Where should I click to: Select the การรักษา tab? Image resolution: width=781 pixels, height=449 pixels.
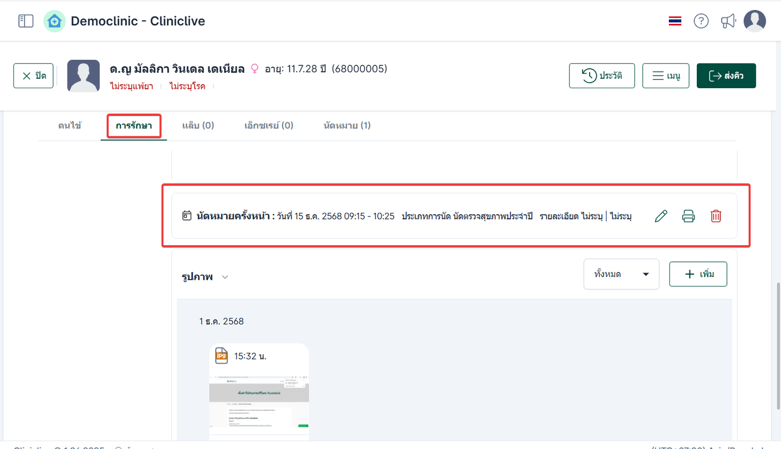[x=134, y=126]
